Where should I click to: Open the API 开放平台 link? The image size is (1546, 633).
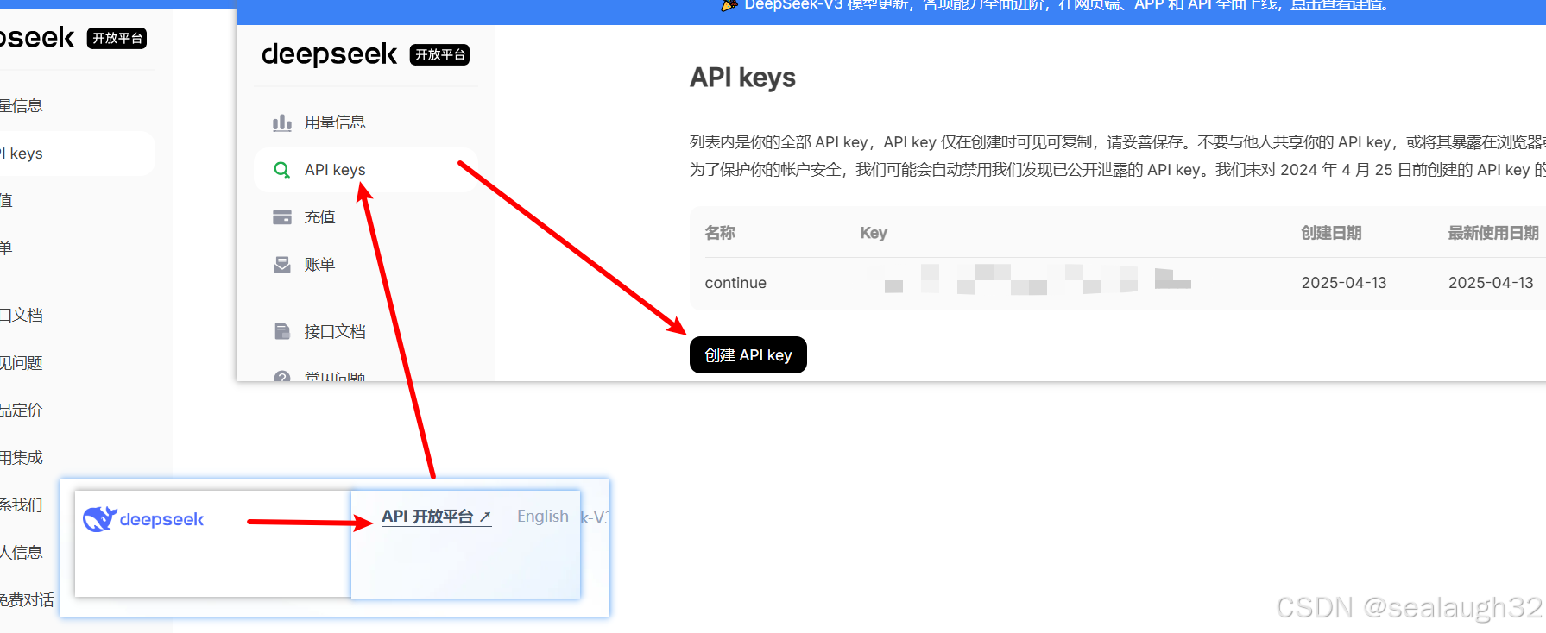(x=437, y=517)
